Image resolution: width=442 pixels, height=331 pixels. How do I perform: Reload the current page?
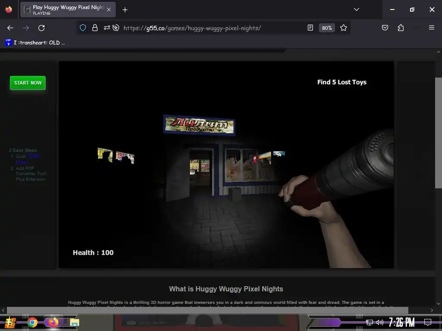(x=41, y=28)
